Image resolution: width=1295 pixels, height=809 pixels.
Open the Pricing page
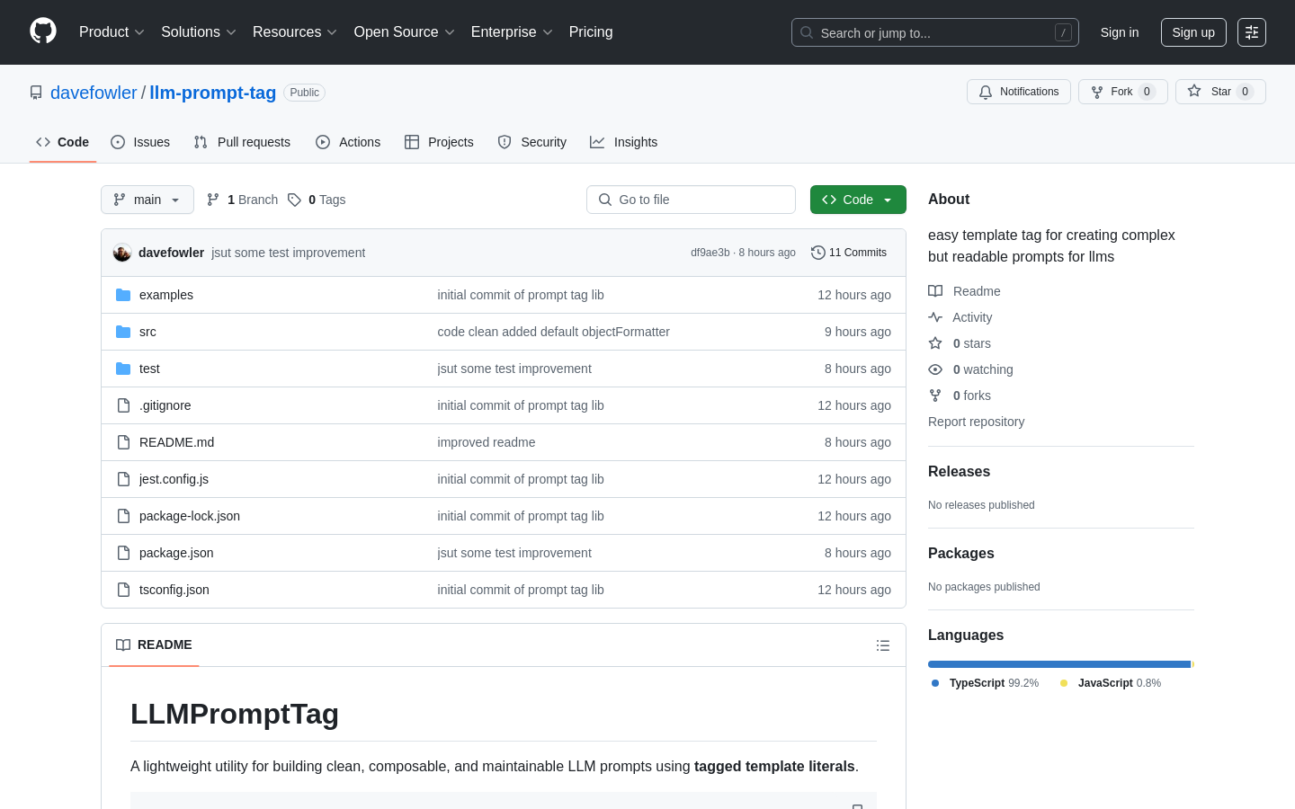coord(591,32)
